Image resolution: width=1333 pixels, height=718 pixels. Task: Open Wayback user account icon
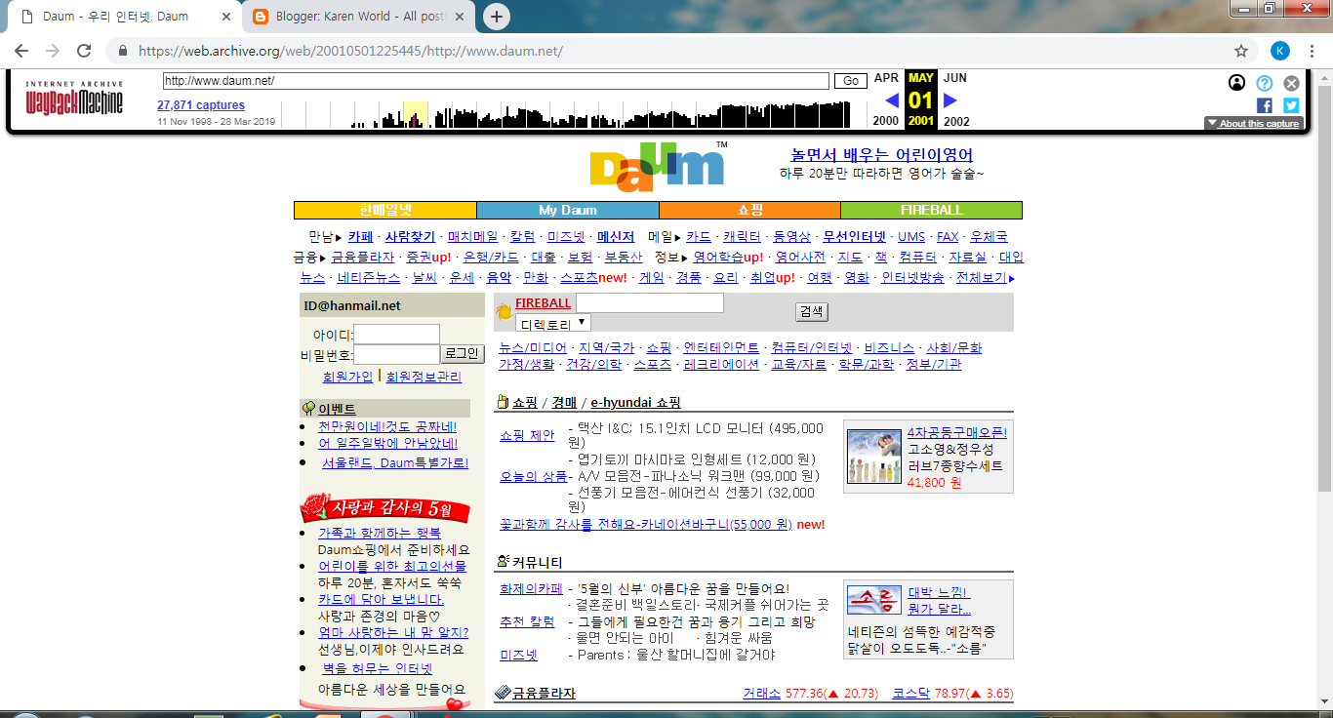(1237, 83)
